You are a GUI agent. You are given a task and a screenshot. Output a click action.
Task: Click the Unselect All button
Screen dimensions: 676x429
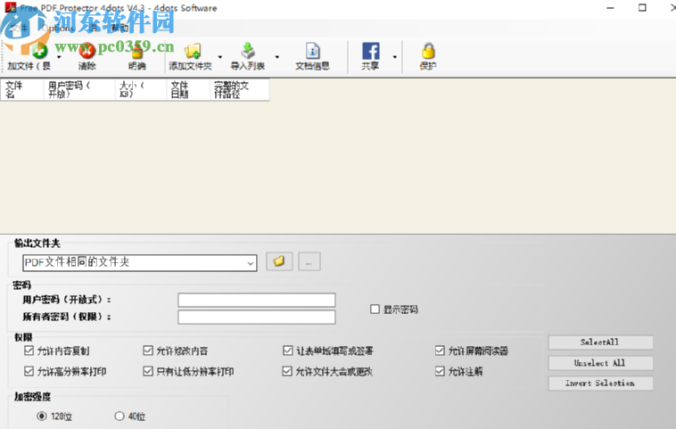tap(600, 363)
